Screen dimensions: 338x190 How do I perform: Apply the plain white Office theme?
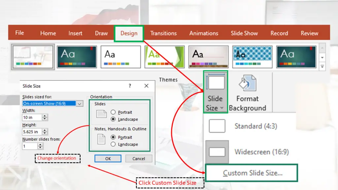[x=120, y=56]
